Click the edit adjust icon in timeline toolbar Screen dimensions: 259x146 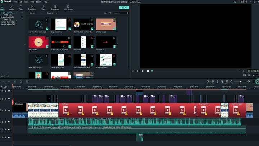coord(27,81)
